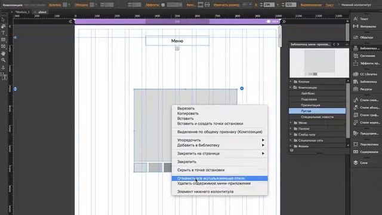Click Отменить все использованные стили
The width and height of the screenshot is (382, 215).
[220, 179]
